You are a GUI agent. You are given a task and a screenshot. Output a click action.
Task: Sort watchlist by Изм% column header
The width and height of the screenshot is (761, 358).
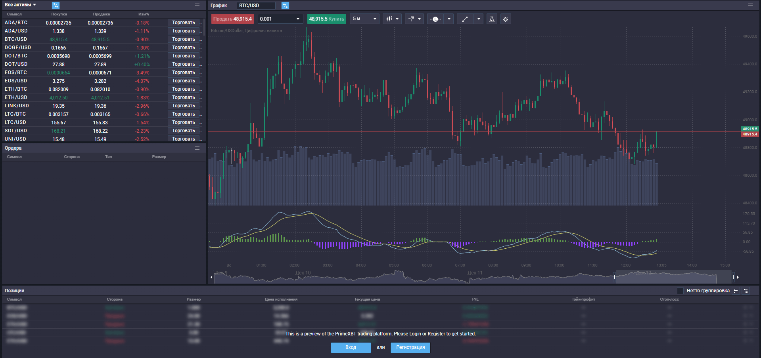click(144, 14)
